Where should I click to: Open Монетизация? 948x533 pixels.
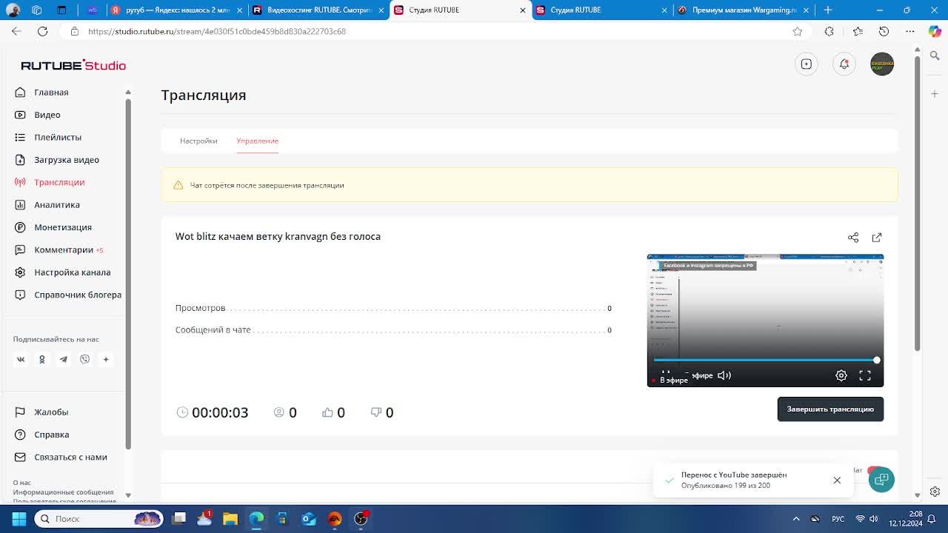tap(63, 227)
